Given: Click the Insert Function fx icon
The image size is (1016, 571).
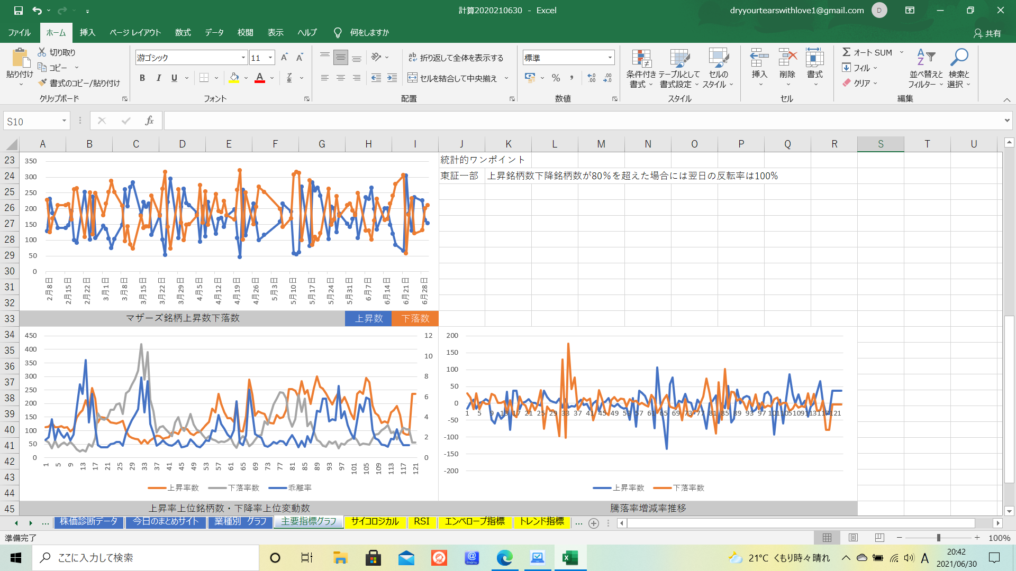Looking at the screenshot, I should pos(149,121).
